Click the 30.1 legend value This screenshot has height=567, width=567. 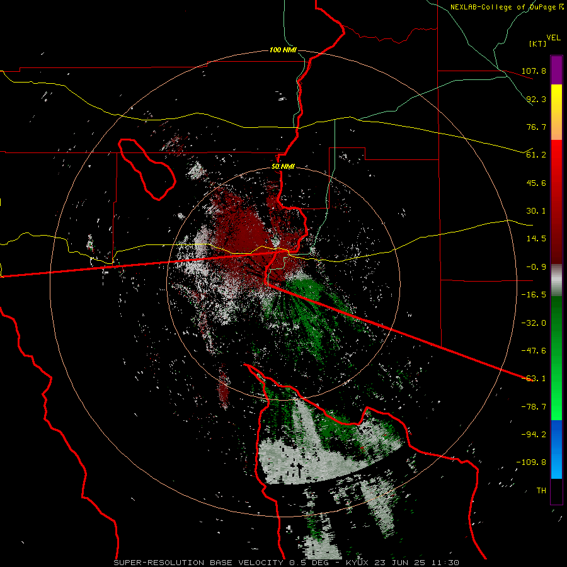point(536,211)
